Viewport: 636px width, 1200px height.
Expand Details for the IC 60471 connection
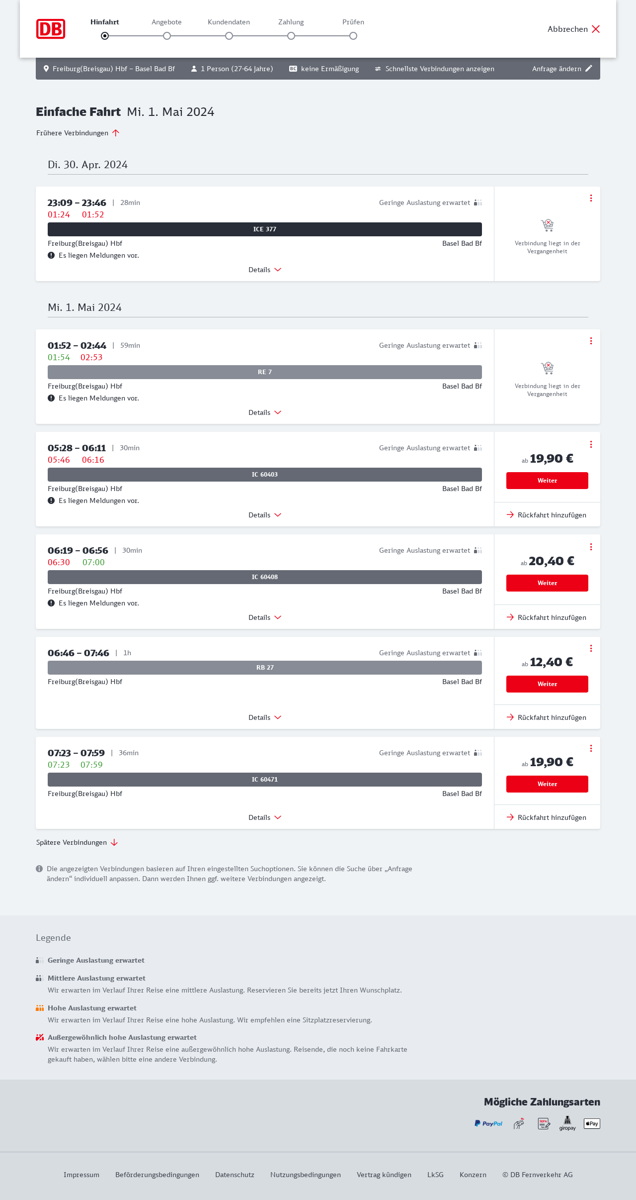pyautogui.click(x=265, y=817)
